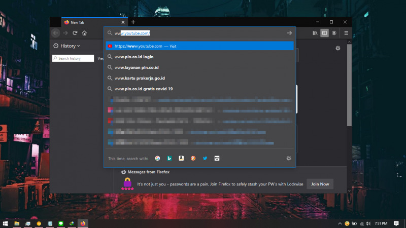The image size is (406, 228).
Task: Search this time with Google
Action: click(157, 158)
